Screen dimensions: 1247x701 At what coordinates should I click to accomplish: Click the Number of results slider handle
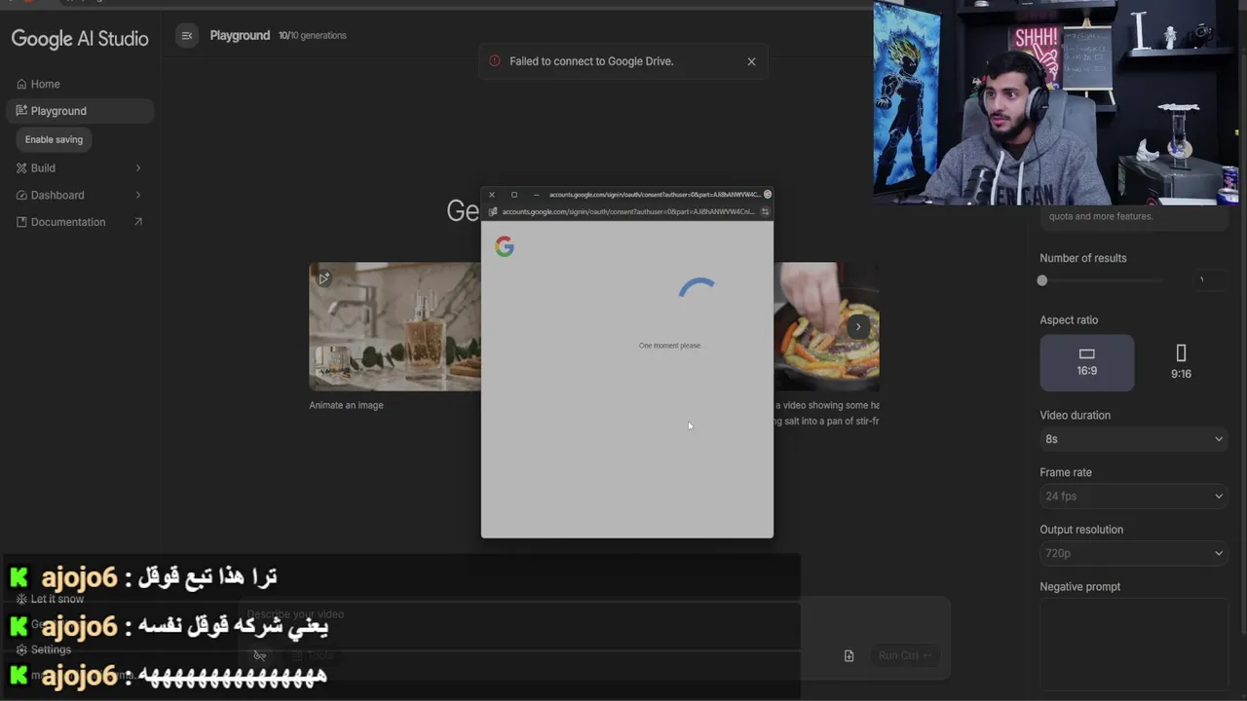1042,280
